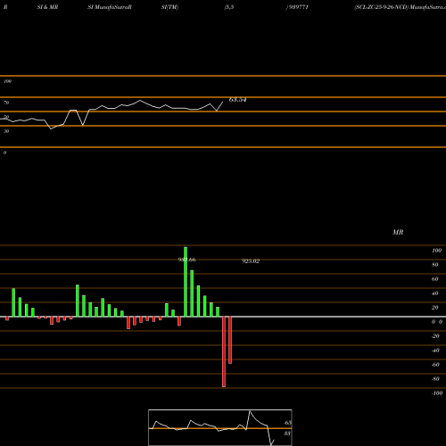The height and width of the screenshot is (446, 446).
Task: Open the mini RSI thumbnail chart at bottom
Action: click(220, 427)
